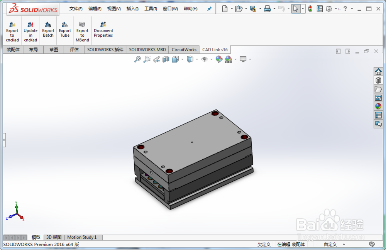Switch to the 装配体 tab
Screen dimensions: 386x250
pos(13,50)
